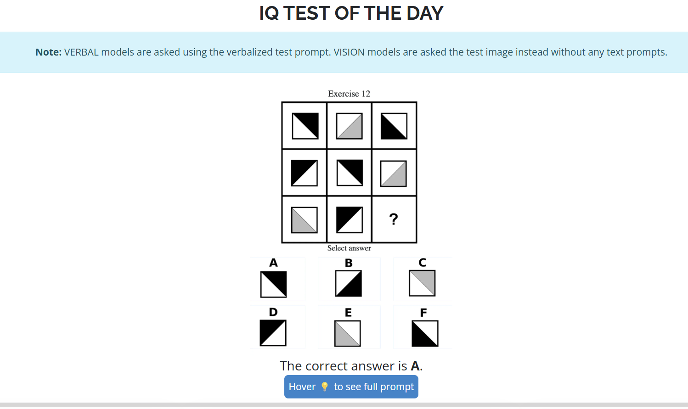
Task: Click the Exercise 12 label
Action: (x=349, y=94)
